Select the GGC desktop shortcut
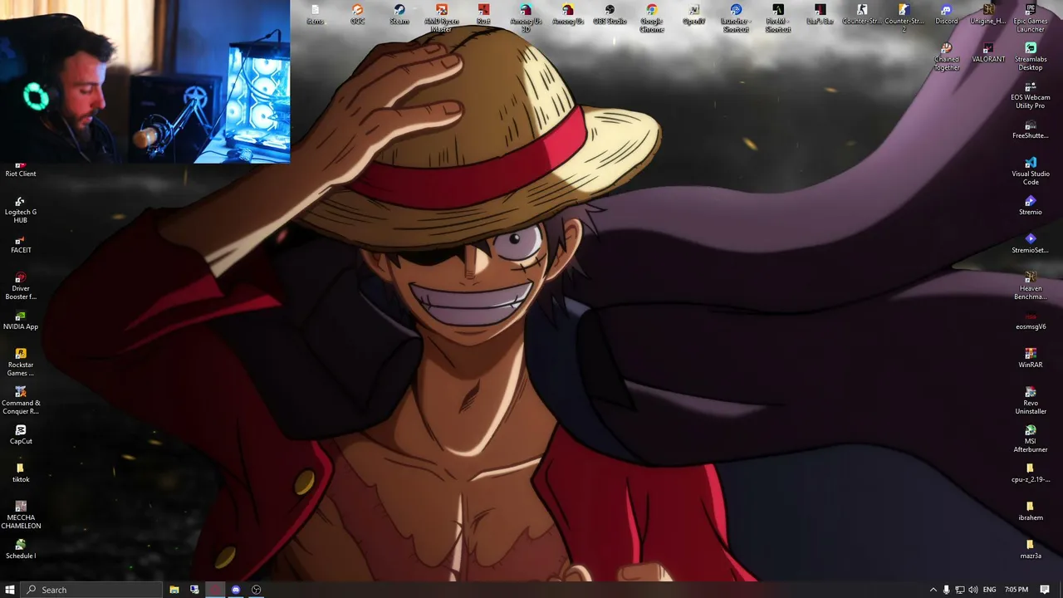 point(357,14)
